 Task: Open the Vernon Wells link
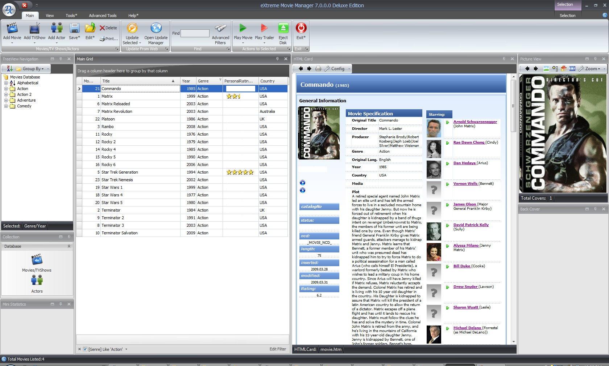(x=465, y=184)
